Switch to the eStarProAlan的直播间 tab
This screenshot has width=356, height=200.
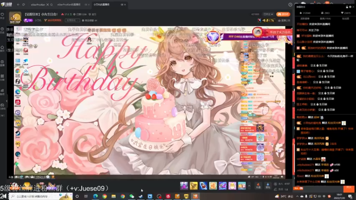coord(69,4)
